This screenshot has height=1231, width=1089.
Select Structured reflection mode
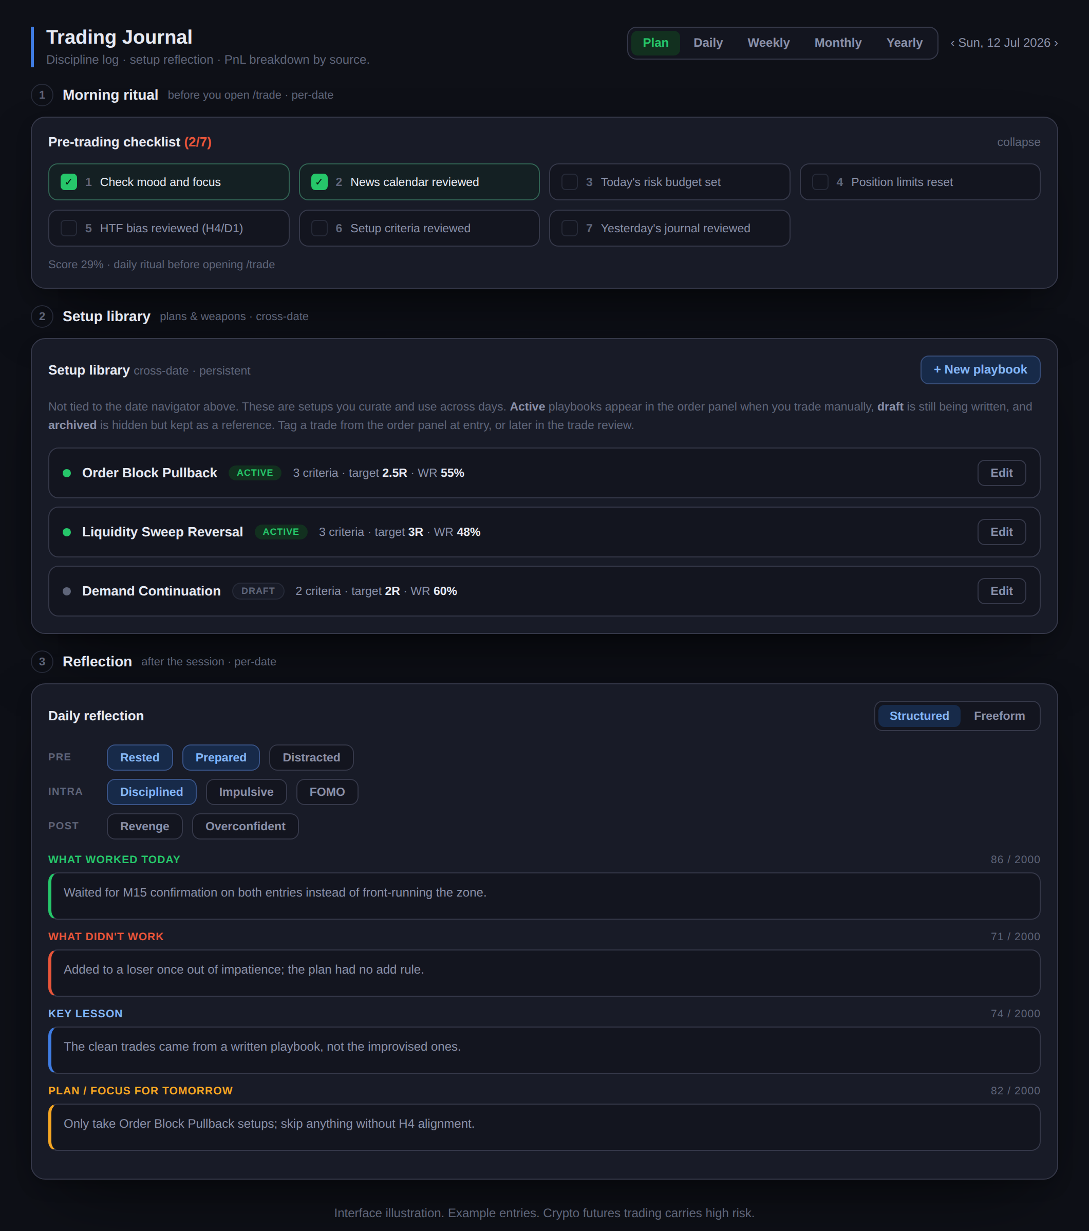point(918,716)
